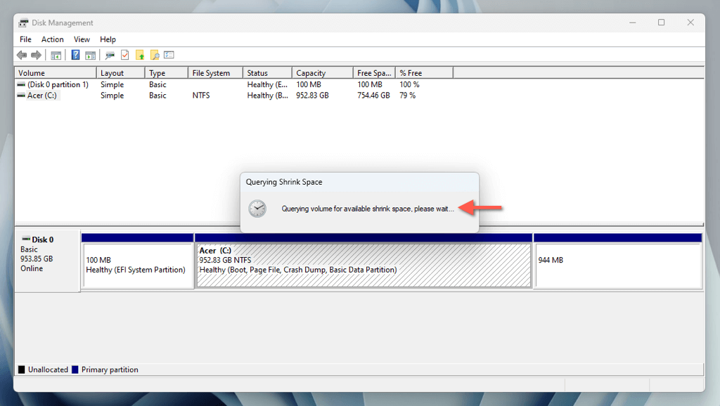This screenshot has width=720, height=406.
Task: Select the 944 MB partition block
Action: [x=617, y=265]
